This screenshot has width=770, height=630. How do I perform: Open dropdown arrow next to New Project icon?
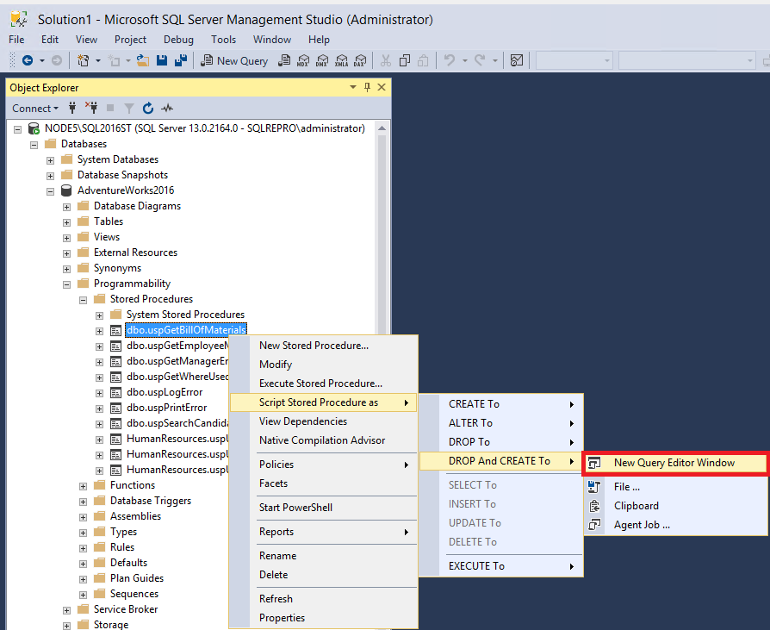point(97,60)
